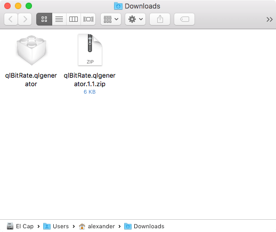
Task: Switch to column view
Action: (x=74, y=19)
